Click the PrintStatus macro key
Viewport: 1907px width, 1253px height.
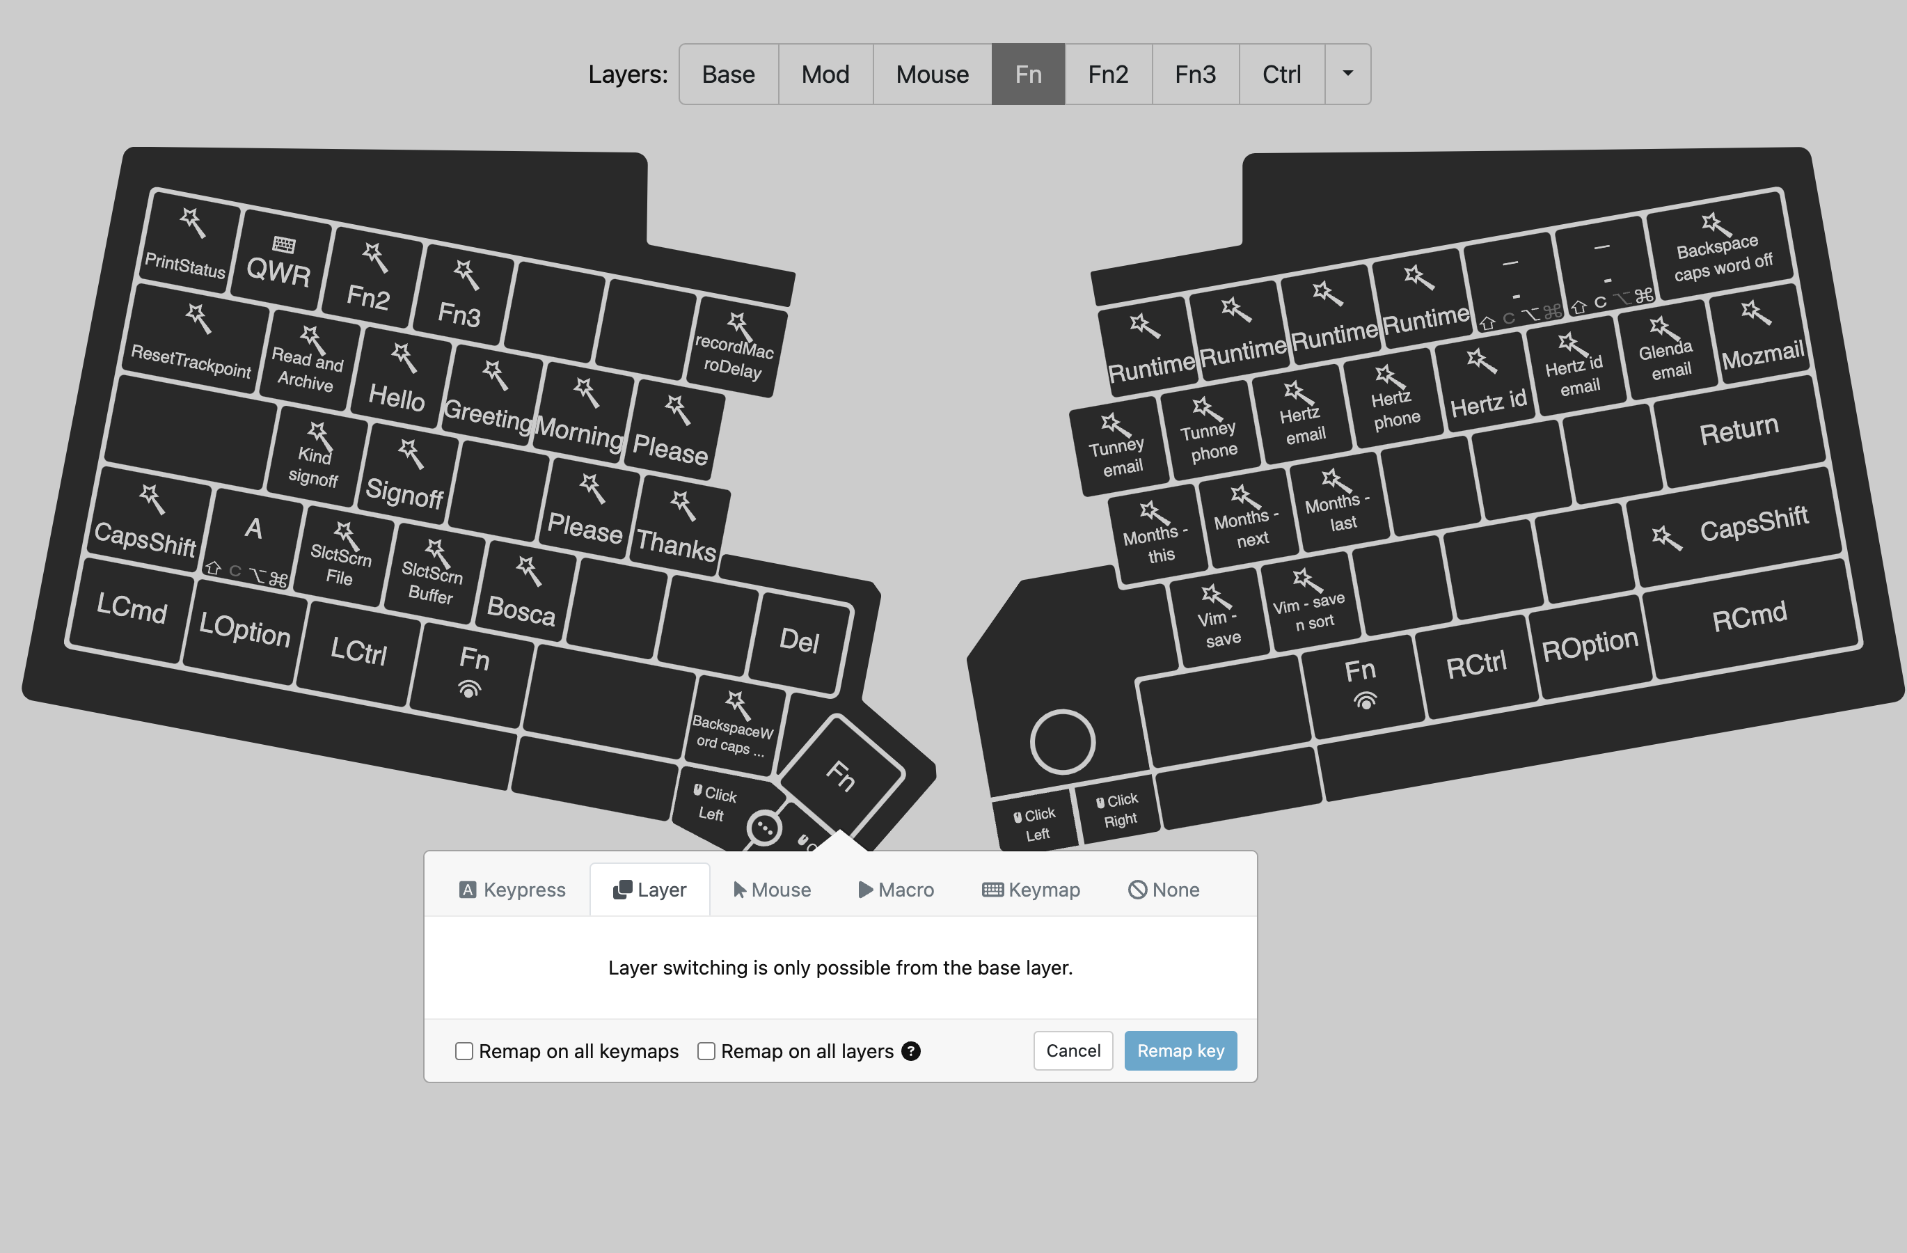pos(189,243)
